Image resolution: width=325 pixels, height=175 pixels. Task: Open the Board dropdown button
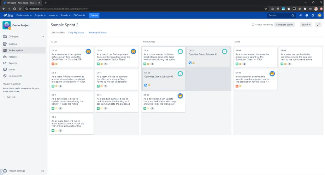tap(306, 25)
